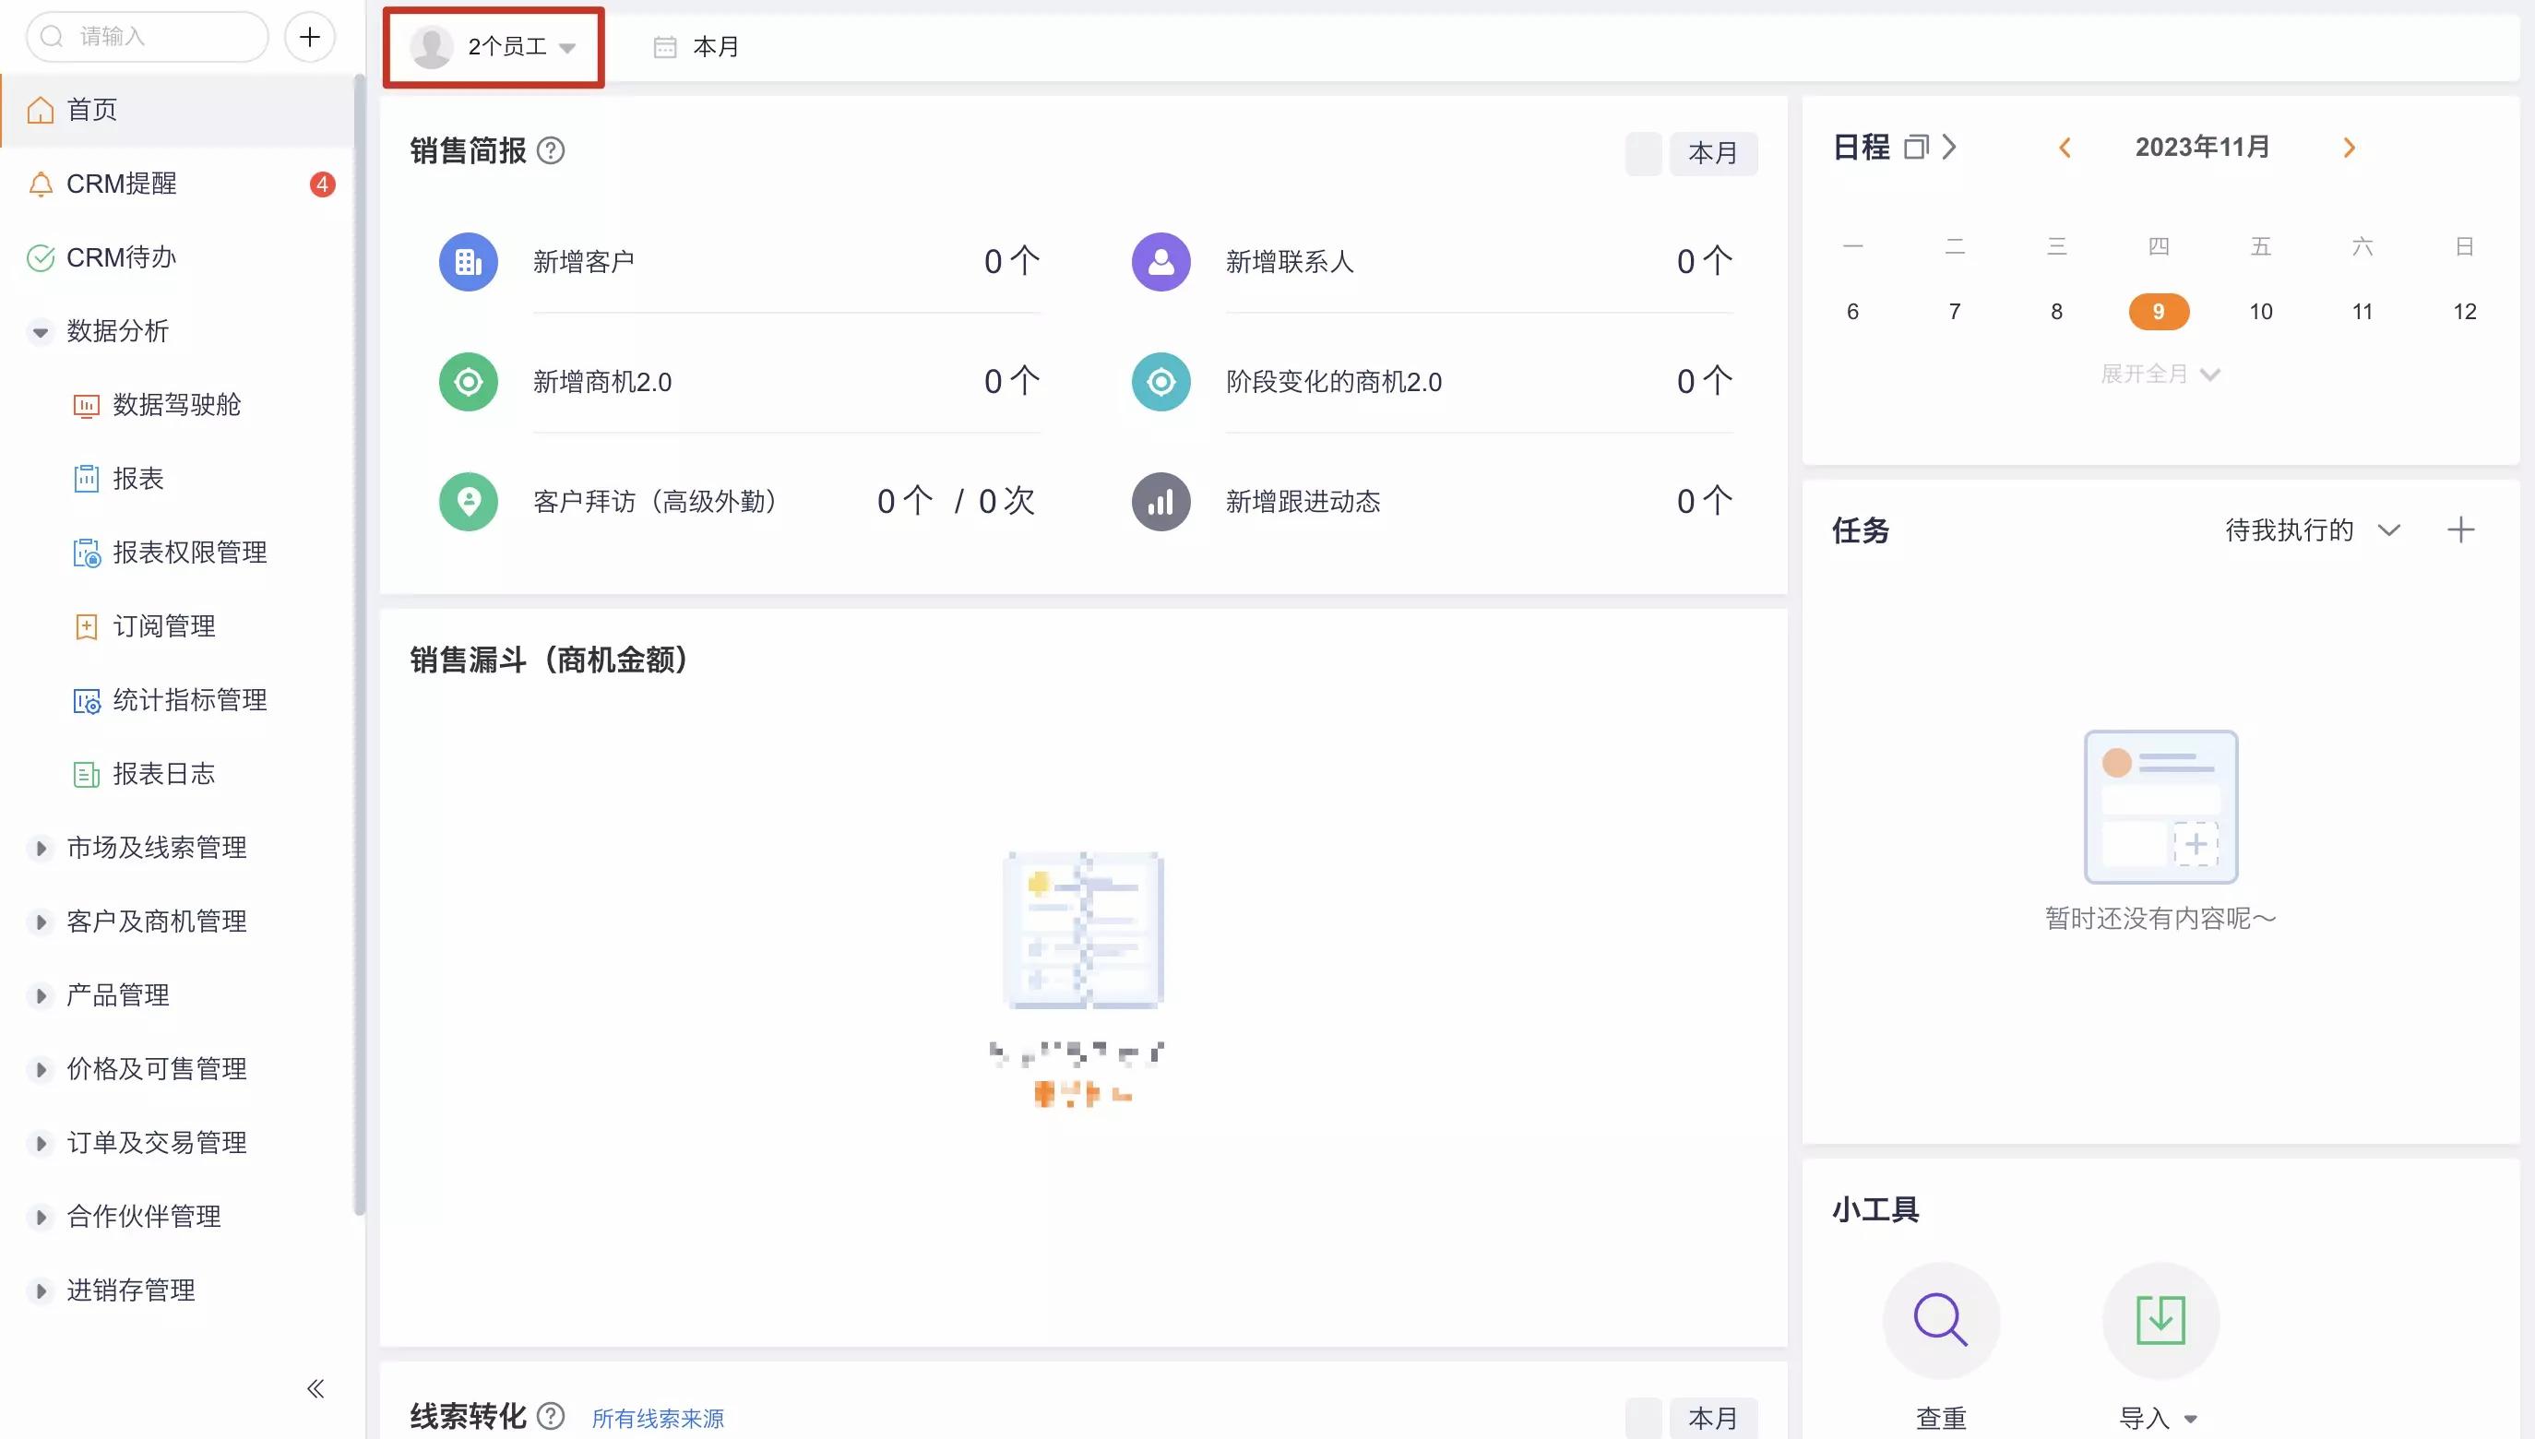Expand 价格及可售管理 section

[41, 1069]
